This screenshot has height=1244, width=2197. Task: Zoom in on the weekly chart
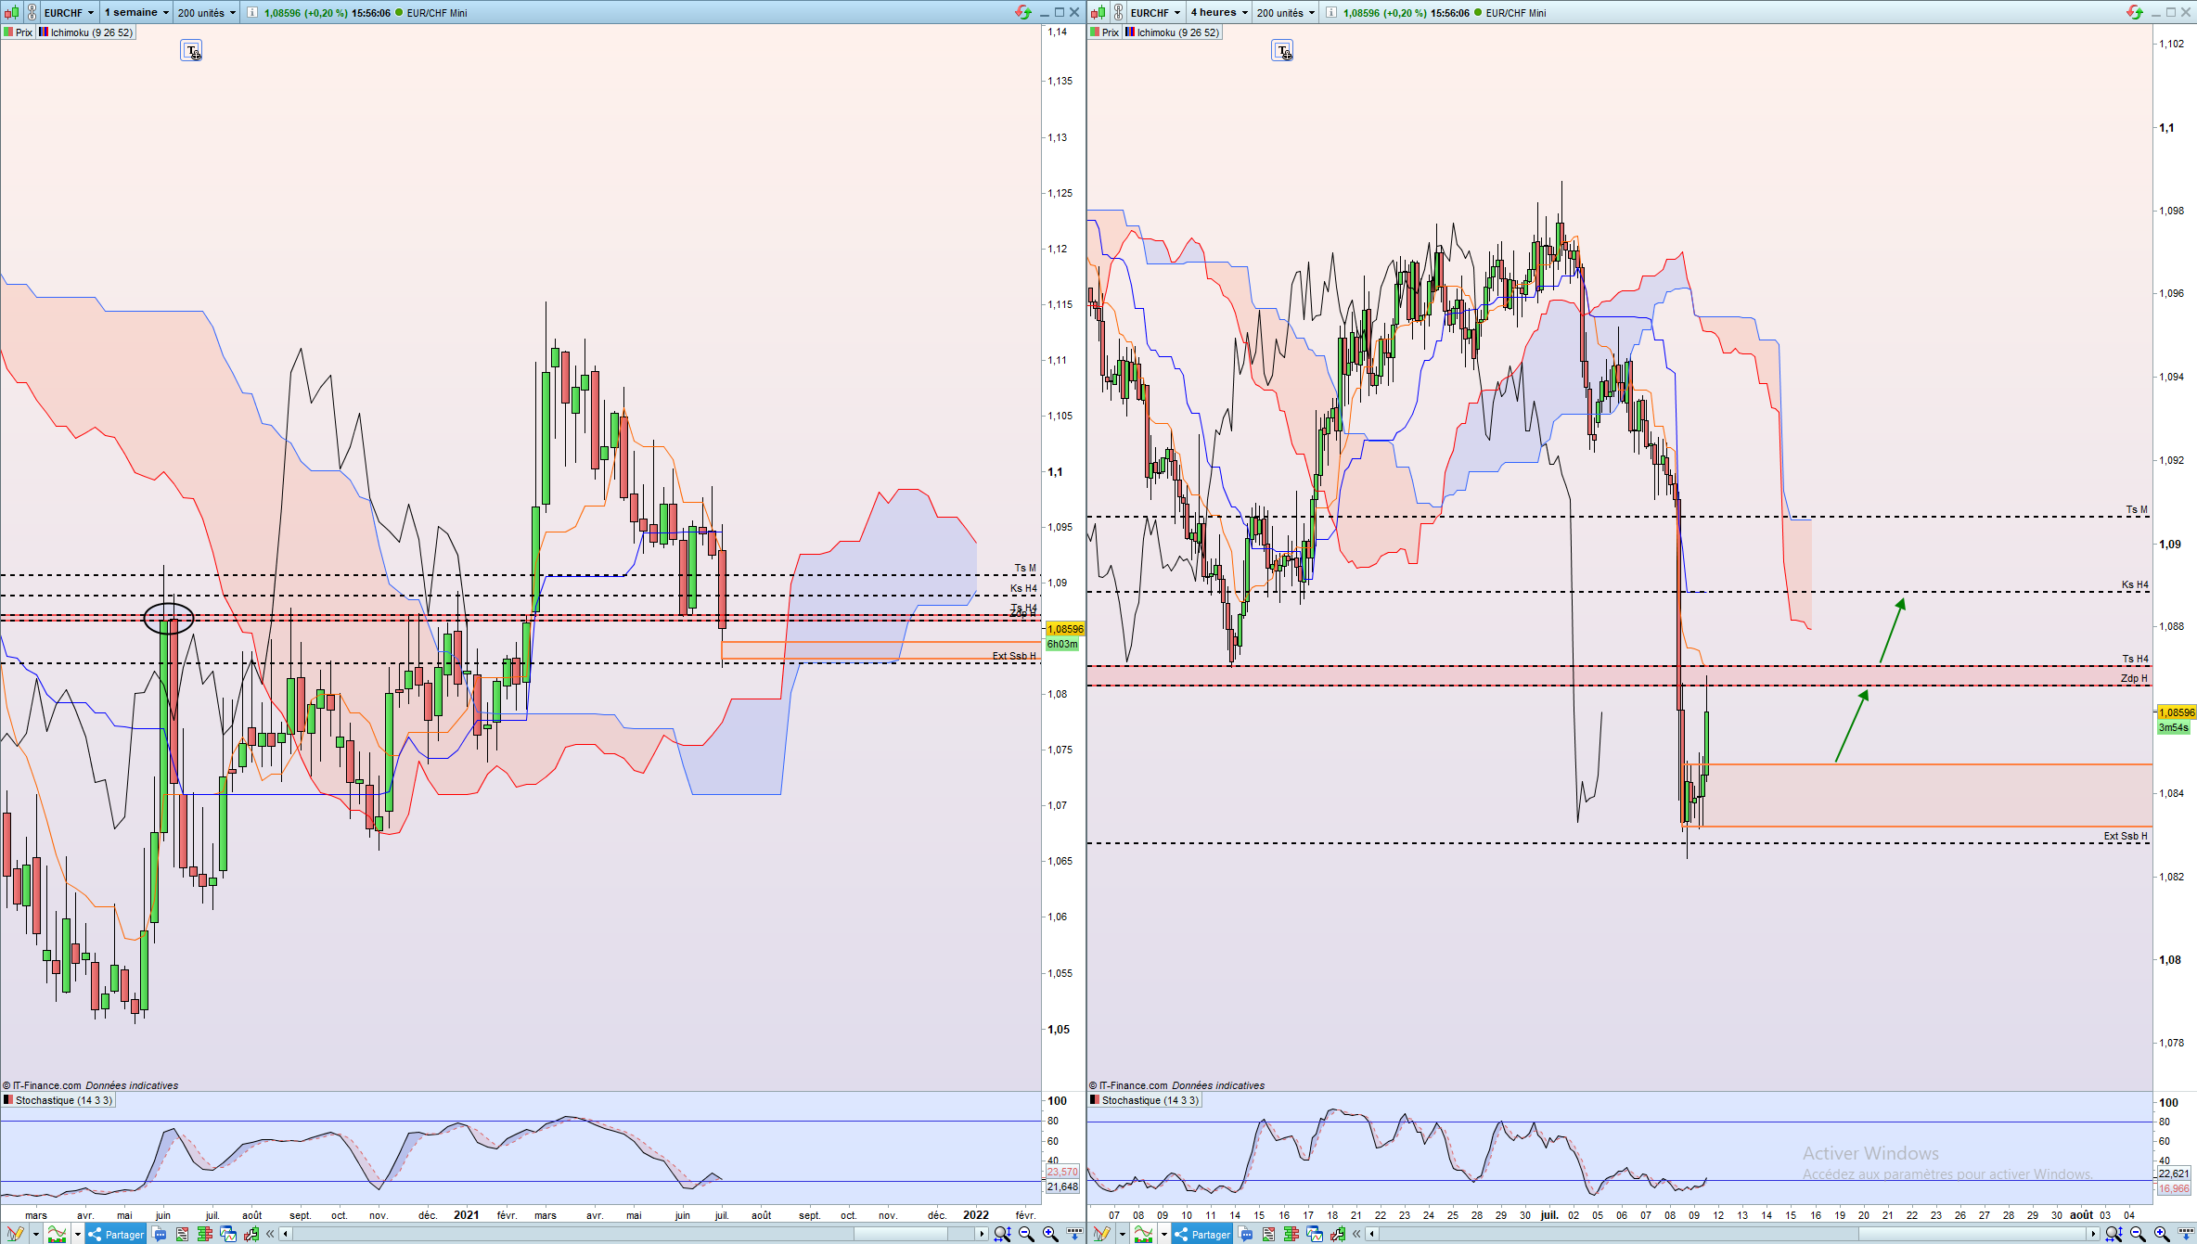point(1050,1234)
